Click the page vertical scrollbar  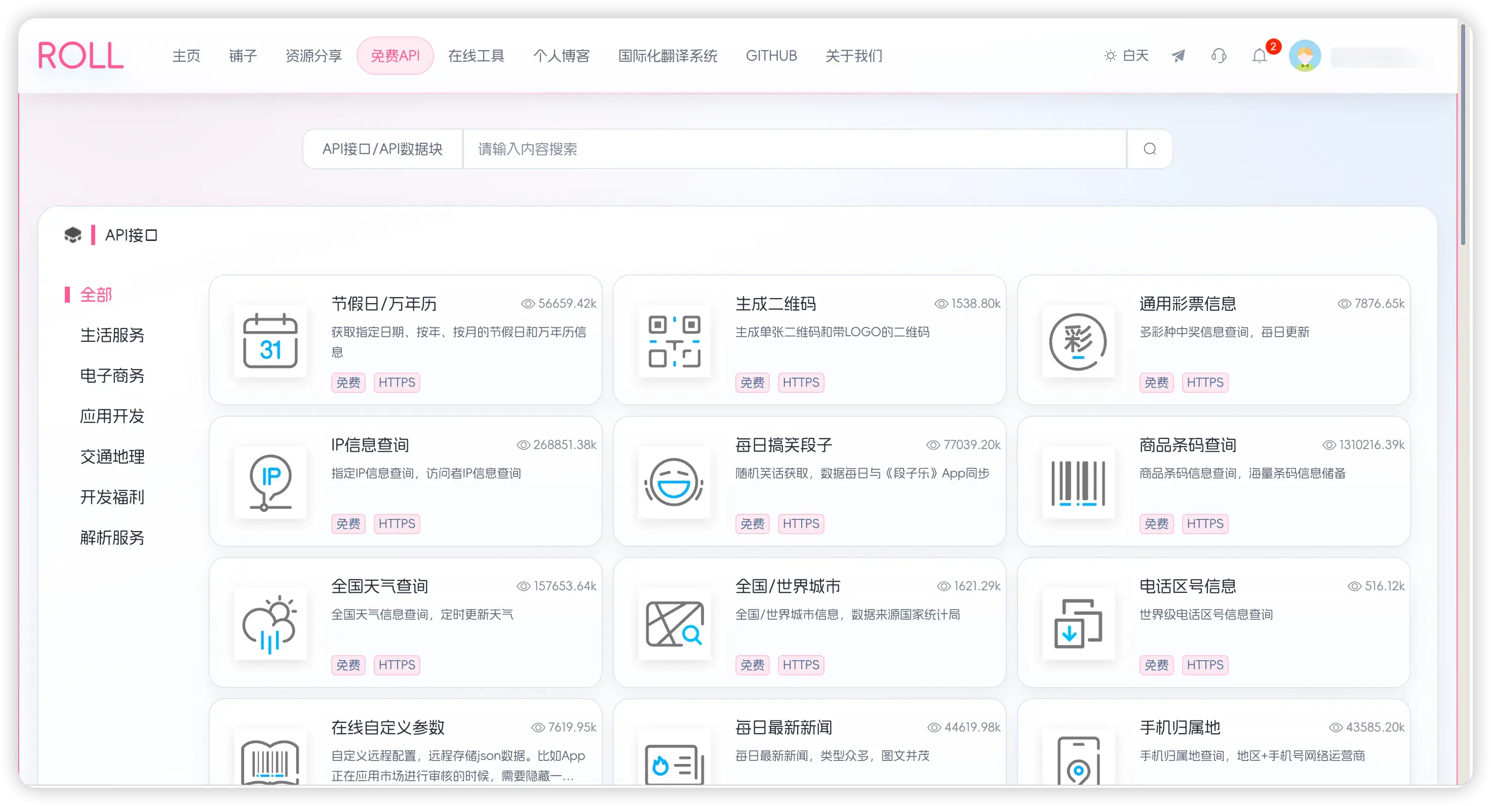click(1463, 134)
